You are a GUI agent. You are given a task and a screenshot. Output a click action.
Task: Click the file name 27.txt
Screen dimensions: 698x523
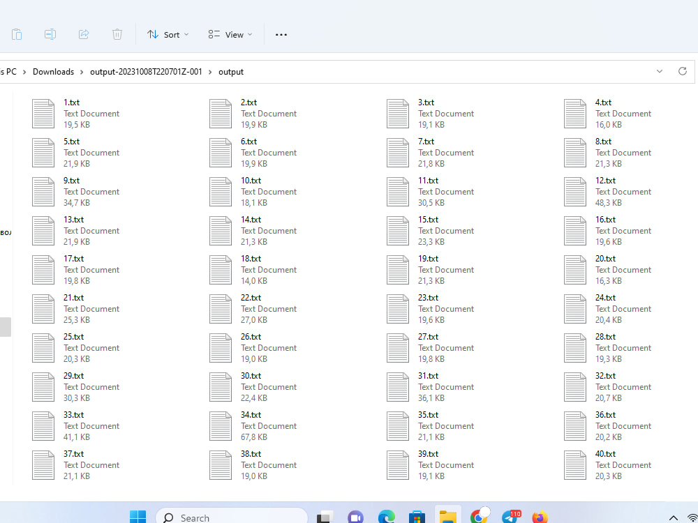point(428,337)
